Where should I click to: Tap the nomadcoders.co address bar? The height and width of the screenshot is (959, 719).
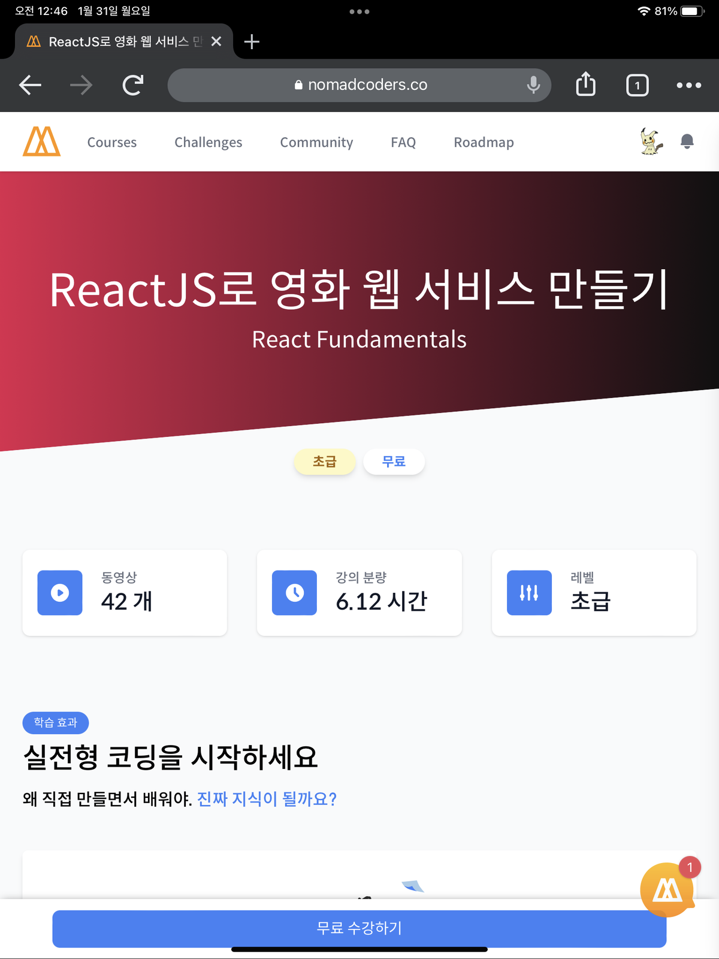click(359, 85)
